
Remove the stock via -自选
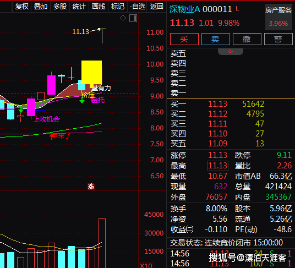click(138, 7)
